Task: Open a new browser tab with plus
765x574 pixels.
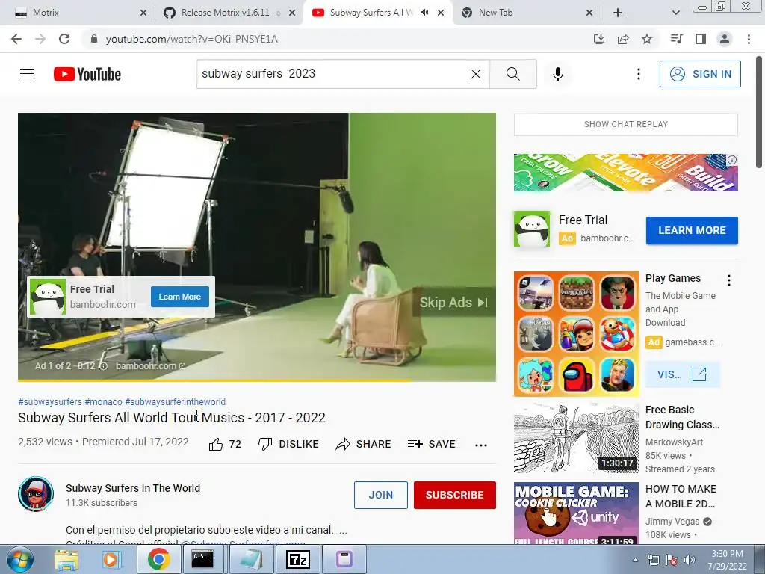Action: [x=618, y=13]
